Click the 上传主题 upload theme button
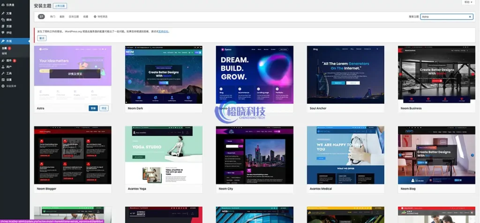The image size is (480, 223). pos(60,6)
